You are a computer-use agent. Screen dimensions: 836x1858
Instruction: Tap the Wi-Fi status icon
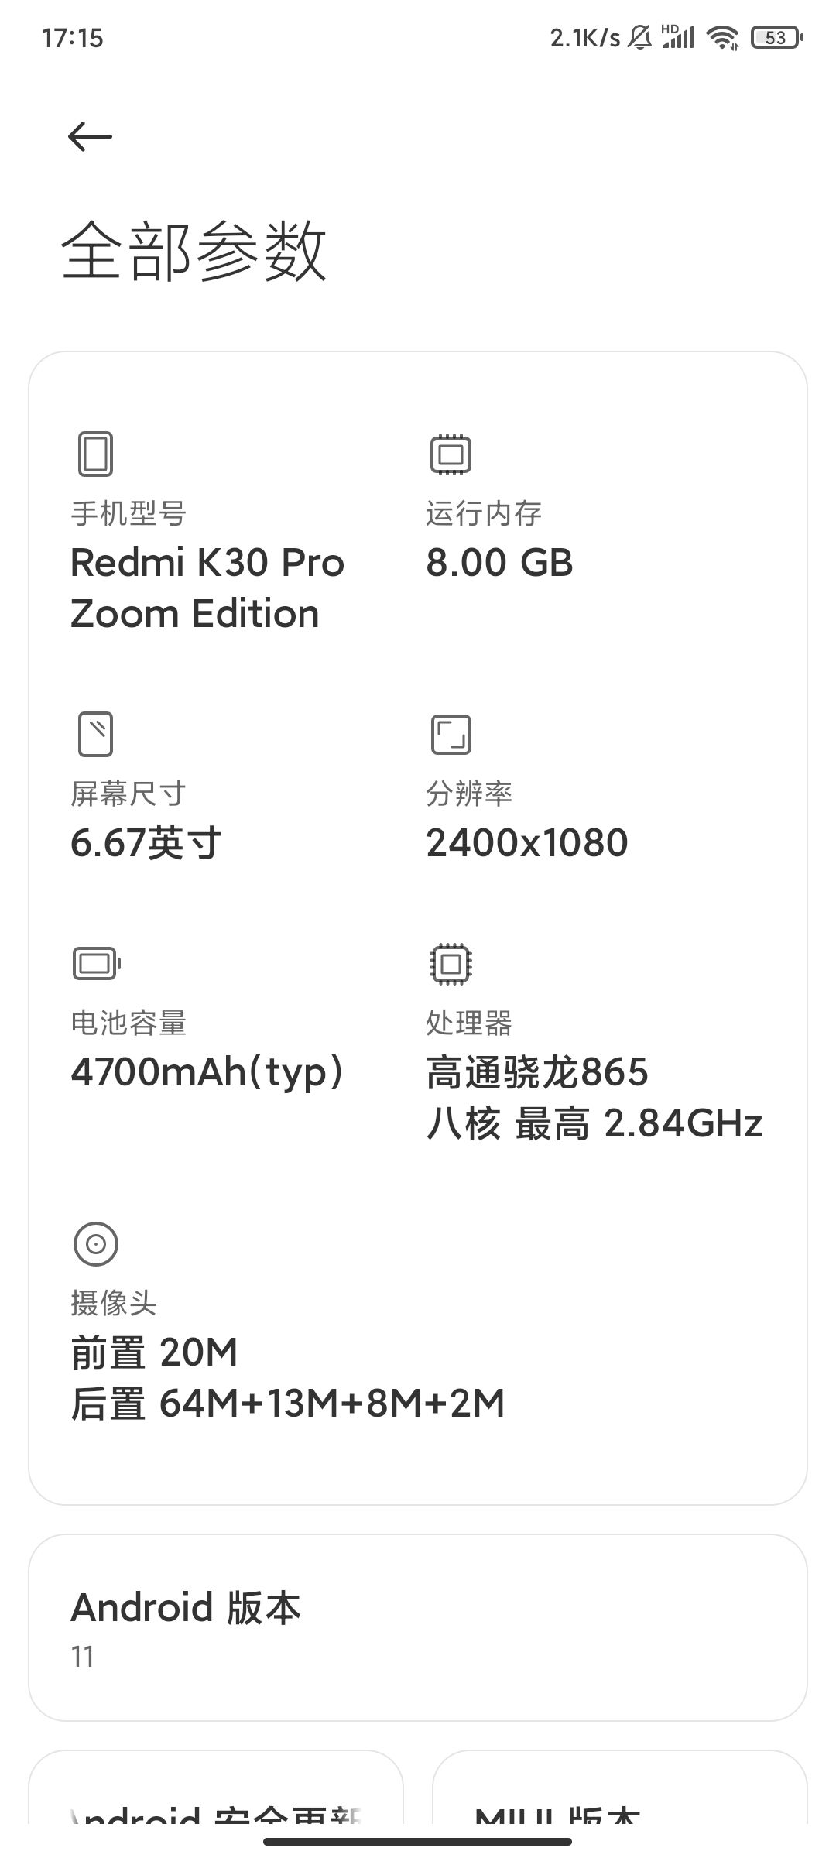coord(723,37)
